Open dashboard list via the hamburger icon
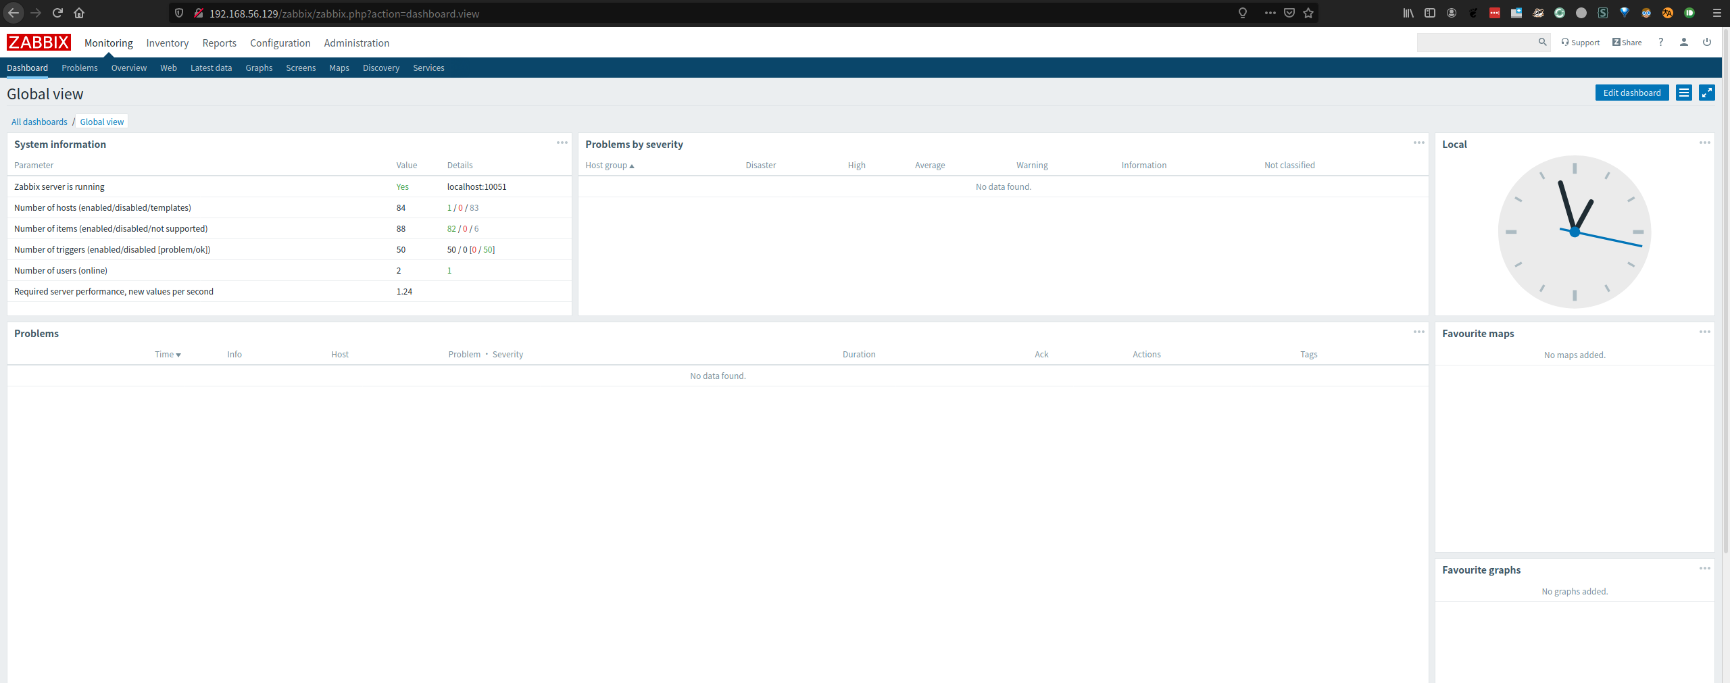This screenshot has height=683, width=1730. [x=1683, y=93]
